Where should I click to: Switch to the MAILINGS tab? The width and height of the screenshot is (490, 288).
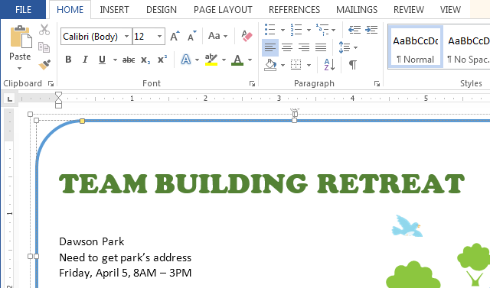(x=357, y=10)
